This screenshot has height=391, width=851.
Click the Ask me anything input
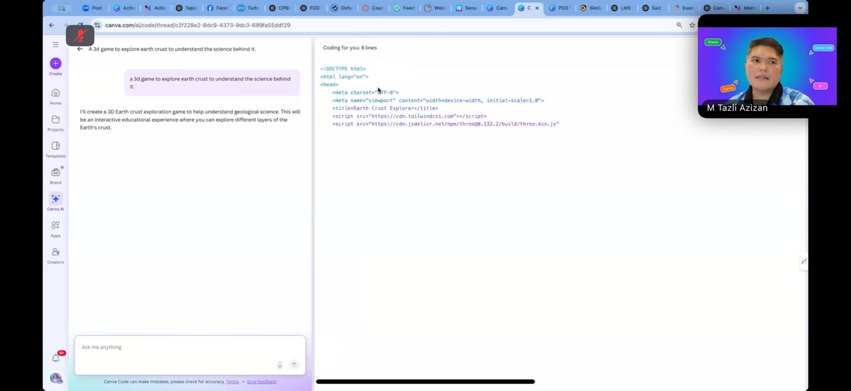coord(190,355)
